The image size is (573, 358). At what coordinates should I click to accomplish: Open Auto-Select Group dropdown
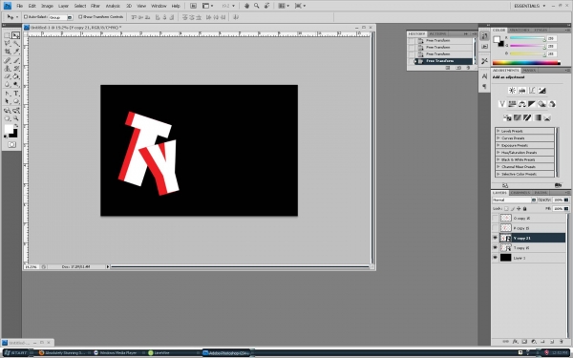tap(70, 17)
